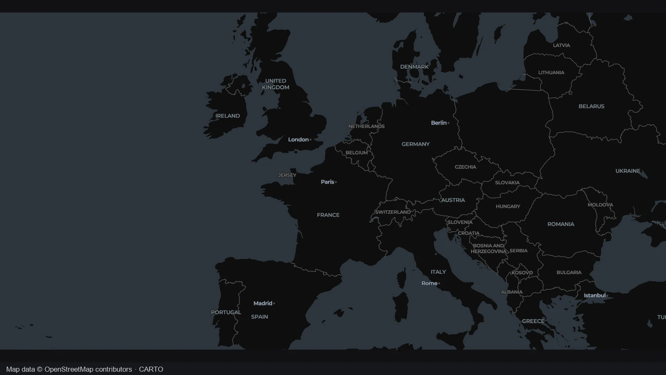Click the Istanbul city label
Viewport: 666px width, 375px height.
point(595,295)
